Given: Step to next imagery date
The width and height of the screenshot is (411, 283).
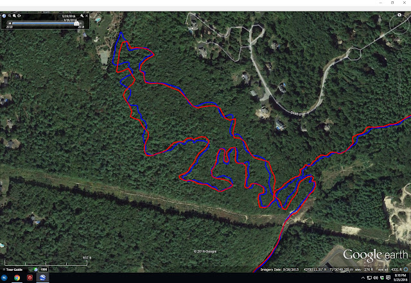Looking at the screenshot, I should point(82,23).
